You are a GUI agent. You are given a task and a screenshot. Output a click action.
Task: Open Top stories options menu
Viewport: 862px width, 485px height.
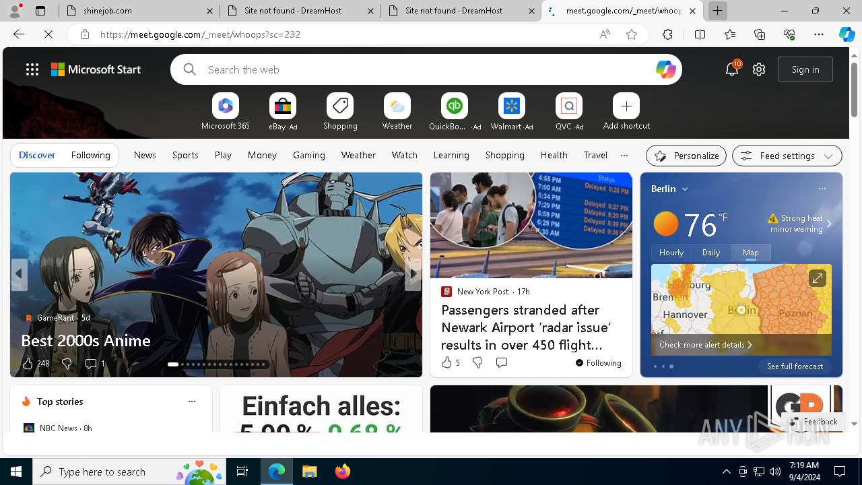(192, 401)
